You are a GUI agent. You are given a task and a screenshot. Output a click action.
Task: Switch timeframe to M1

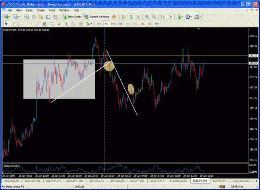point(99,24)
